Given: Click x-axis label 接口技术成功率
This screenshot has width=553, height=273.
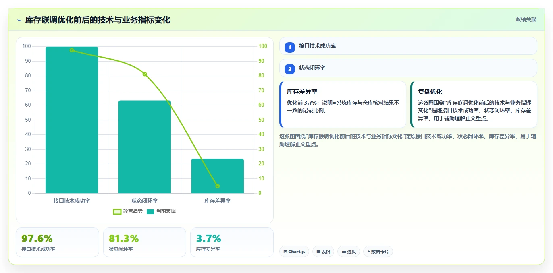Looking at the screenshot, I should (x=72, y=201).
